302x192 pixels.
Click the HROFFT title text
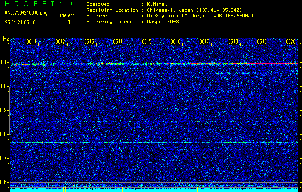[x=30, y=4]
